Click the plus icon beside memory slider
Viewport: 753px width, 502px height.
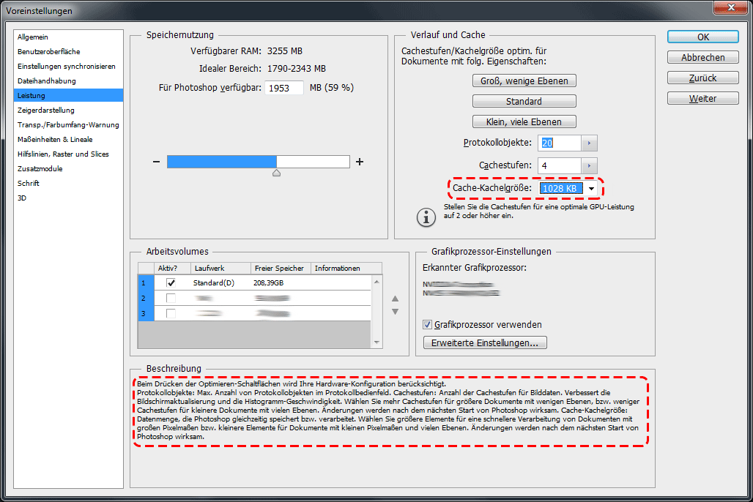click(360, 162)
